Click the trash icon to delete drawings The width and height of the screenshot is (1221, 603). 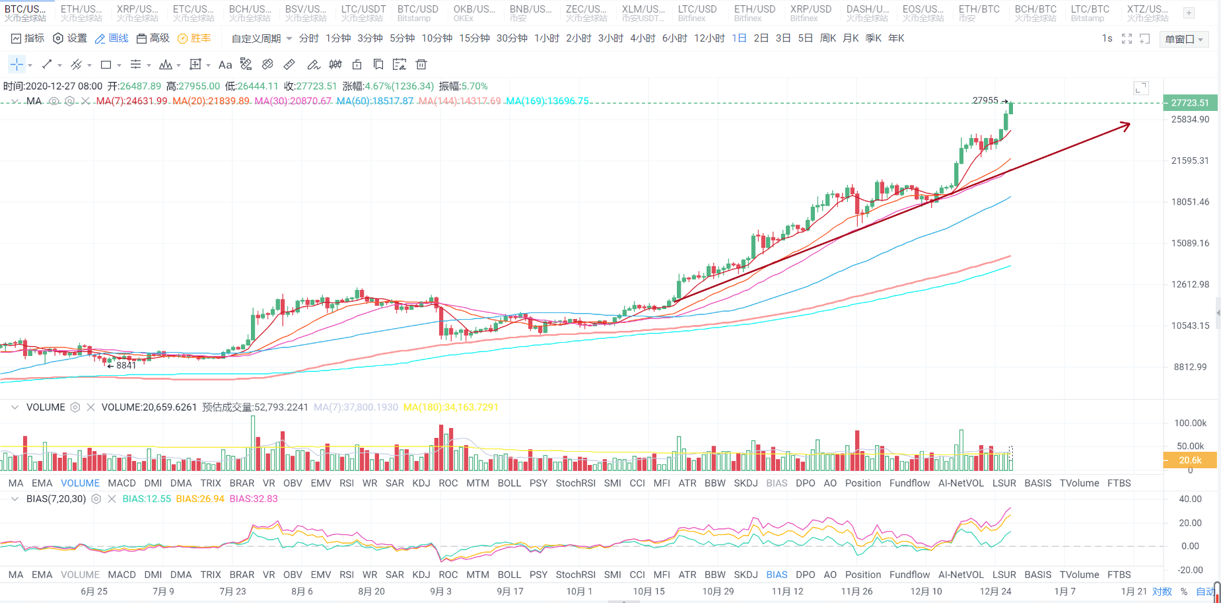click(421, 64)
